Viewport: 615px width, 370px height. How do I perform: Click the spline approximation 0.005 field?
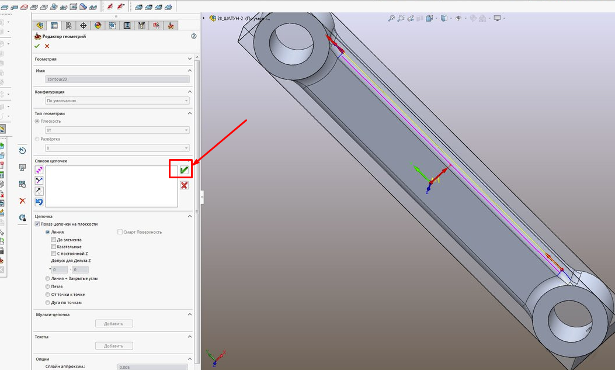(x=152, y=367)
